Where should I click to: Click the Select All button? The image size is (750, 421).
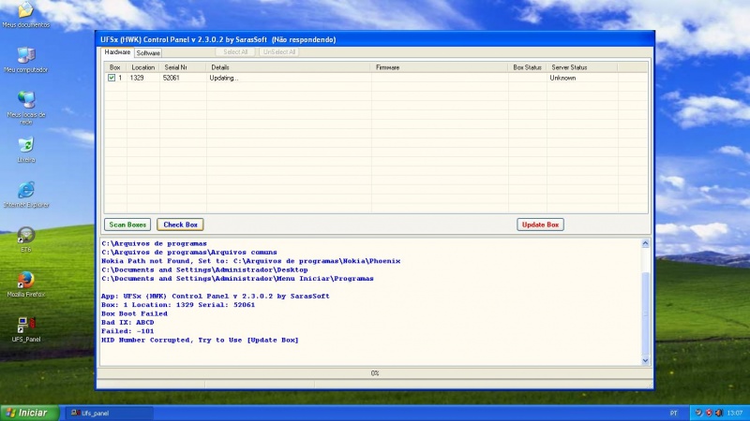tap(235, 52)
